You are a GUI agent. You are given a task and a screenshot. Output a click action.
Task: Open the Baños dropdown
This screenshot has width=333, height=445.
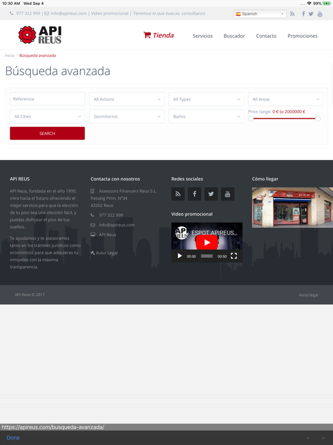(206, 116)
